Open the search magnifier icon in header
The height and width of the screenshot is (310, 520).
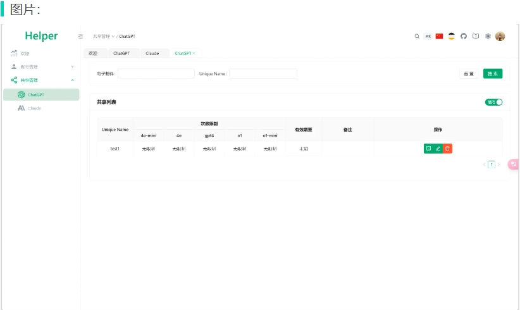coord(417,37)
